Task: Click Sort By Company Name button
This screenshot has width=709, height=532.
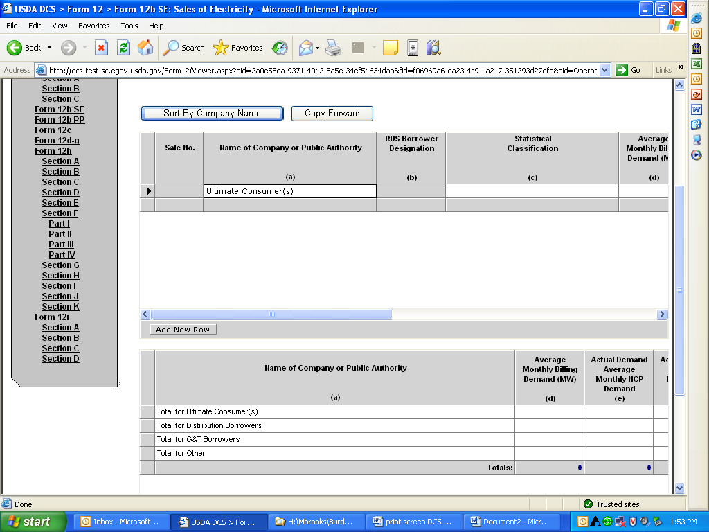Action: point(212,114)
